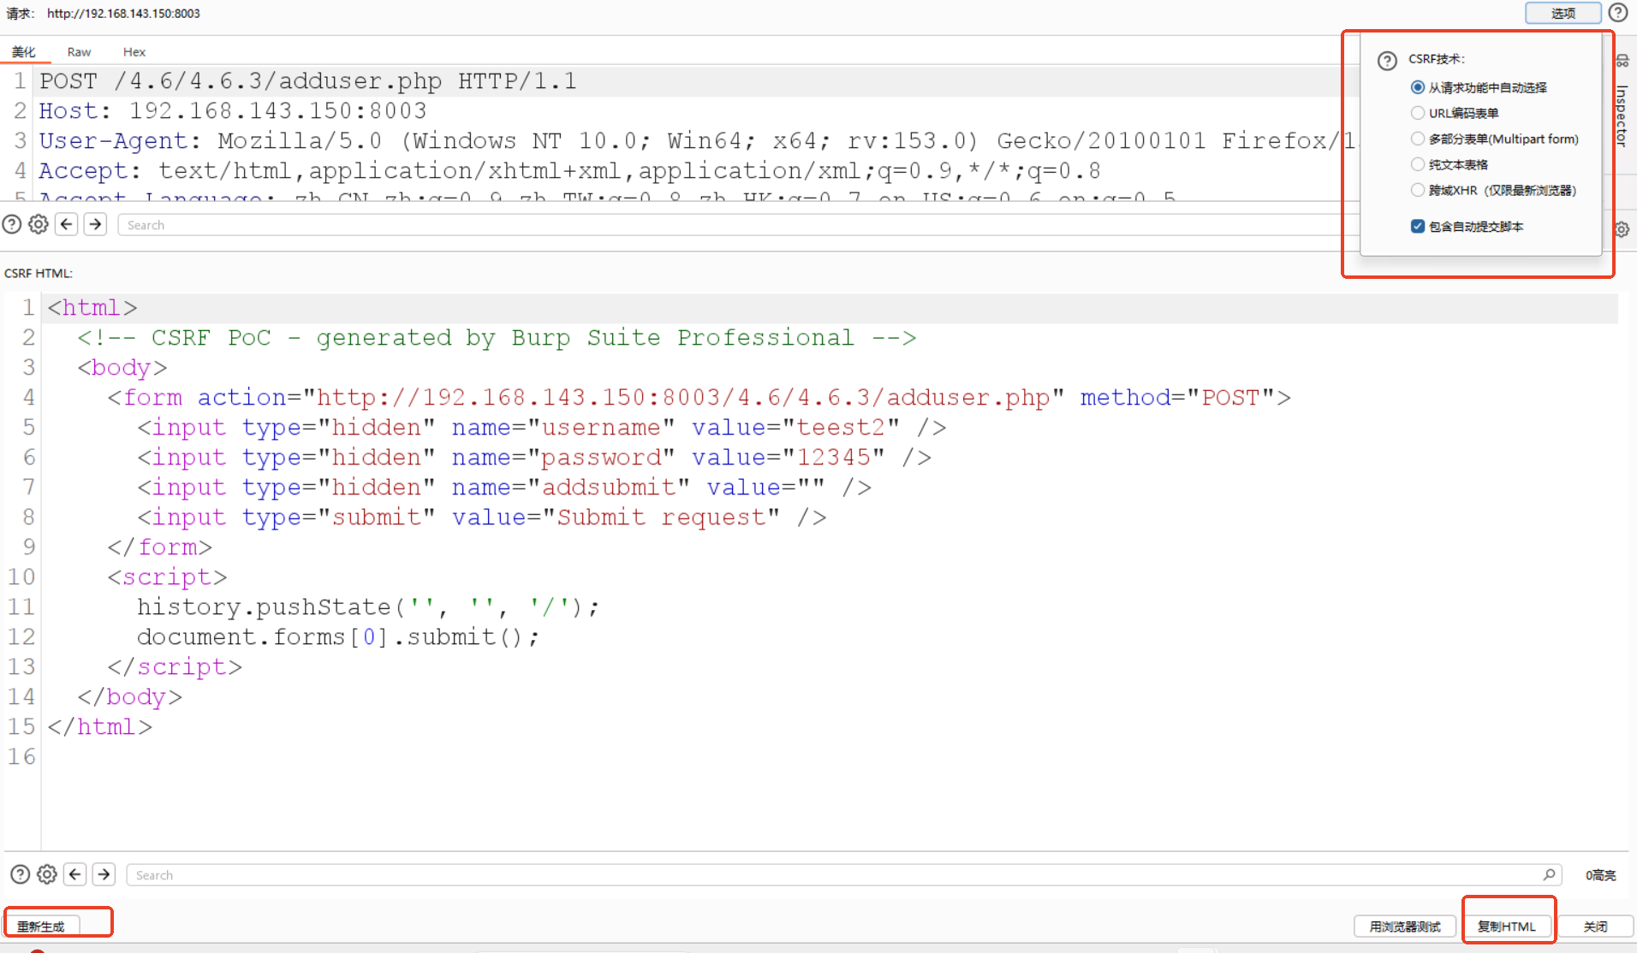
Task: Open help for the request panel search bar
Action: pyautogui.click(x=12, y=224)
